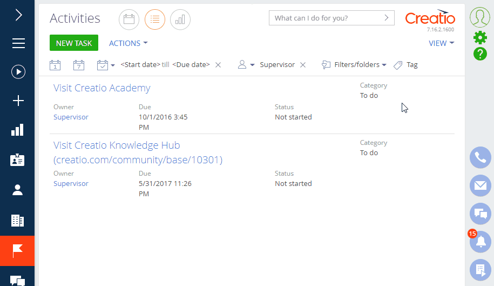Filter activities by today calendar icon

(x=55, y=65)
